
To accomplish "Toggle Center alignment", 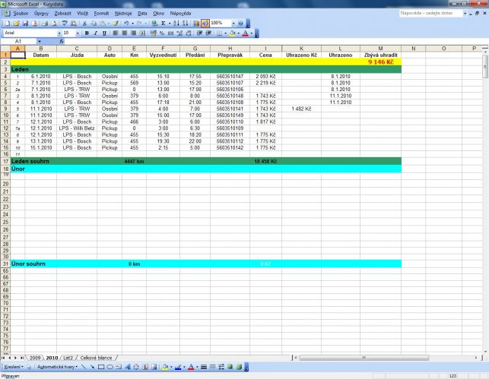I will click(x=124, y=33).
